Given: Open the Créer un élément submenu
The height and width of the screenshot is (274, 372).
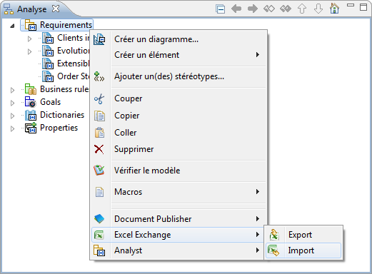Looking at the screenshot, I should click(179, 55).
